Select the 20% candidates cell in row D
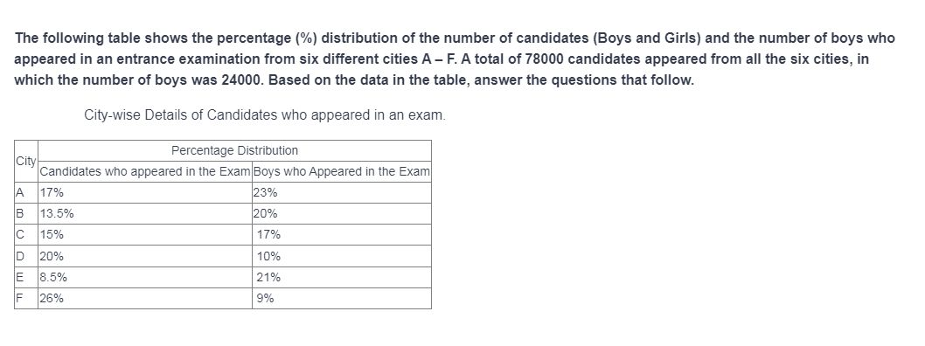Image resolution: width=925 pixels, height=346 pixels. (145, 256)
